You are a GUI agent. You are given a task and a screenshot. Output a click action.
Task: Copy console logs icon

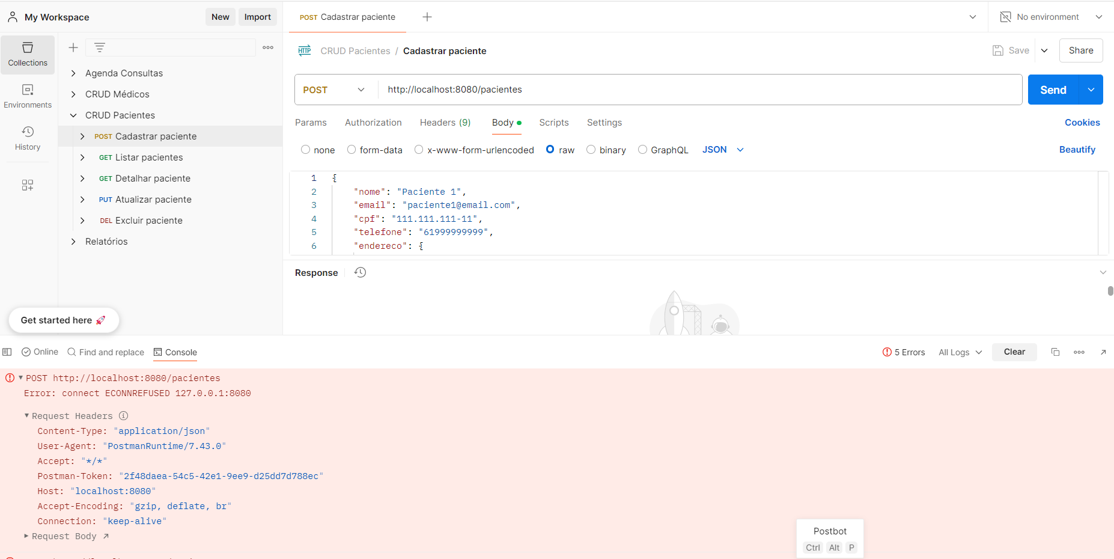[x=1055, y=352]
